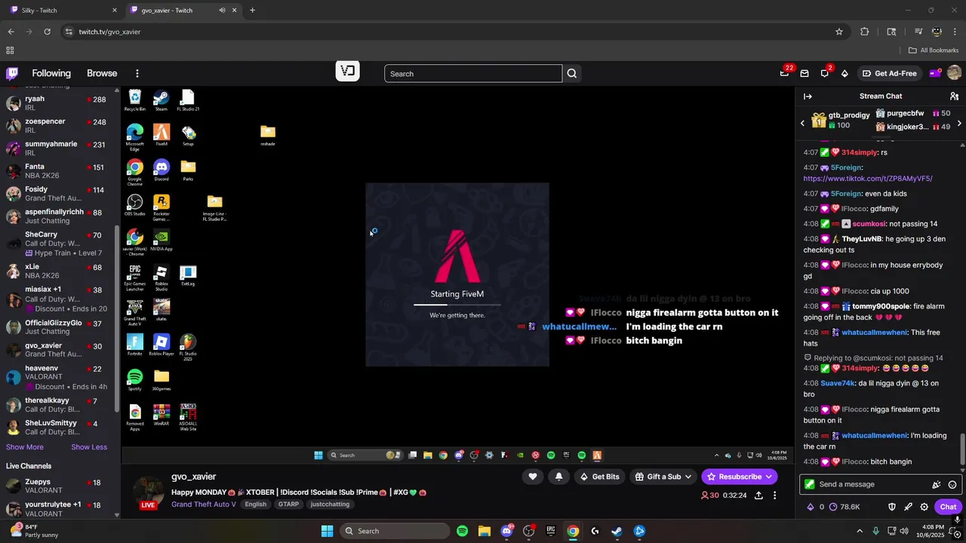Open the Bits diamond icon in top bar
966x543 pixels.
point(844,73)
